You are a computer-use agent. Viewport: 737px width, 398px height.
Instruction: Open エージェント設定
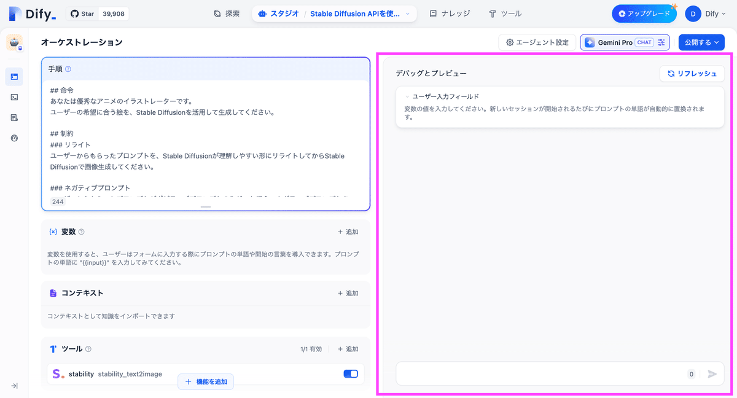click(537, 42)
